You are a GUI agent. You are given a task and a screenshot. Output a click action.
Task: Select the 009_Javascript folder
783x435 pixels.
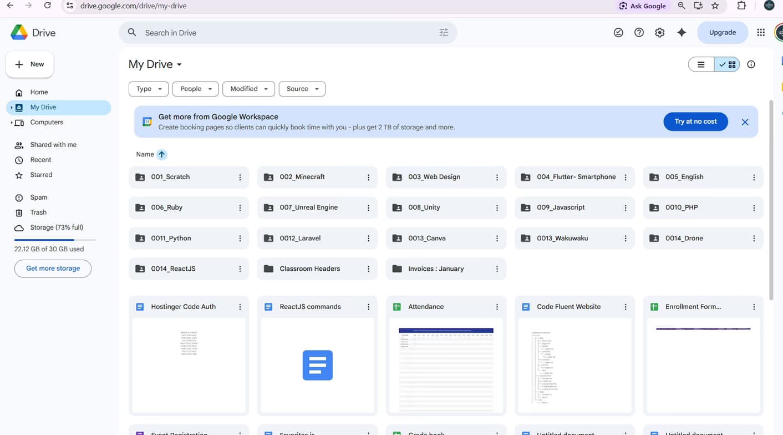tap(574, 208)
